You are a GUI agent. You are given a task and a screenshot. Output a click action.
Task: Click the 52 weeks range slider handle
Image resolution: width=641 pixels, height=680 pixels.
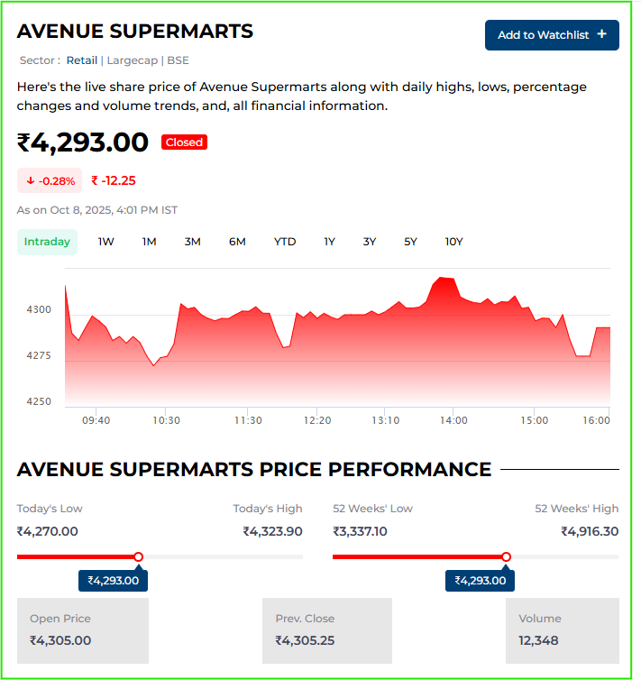(506, 557)
